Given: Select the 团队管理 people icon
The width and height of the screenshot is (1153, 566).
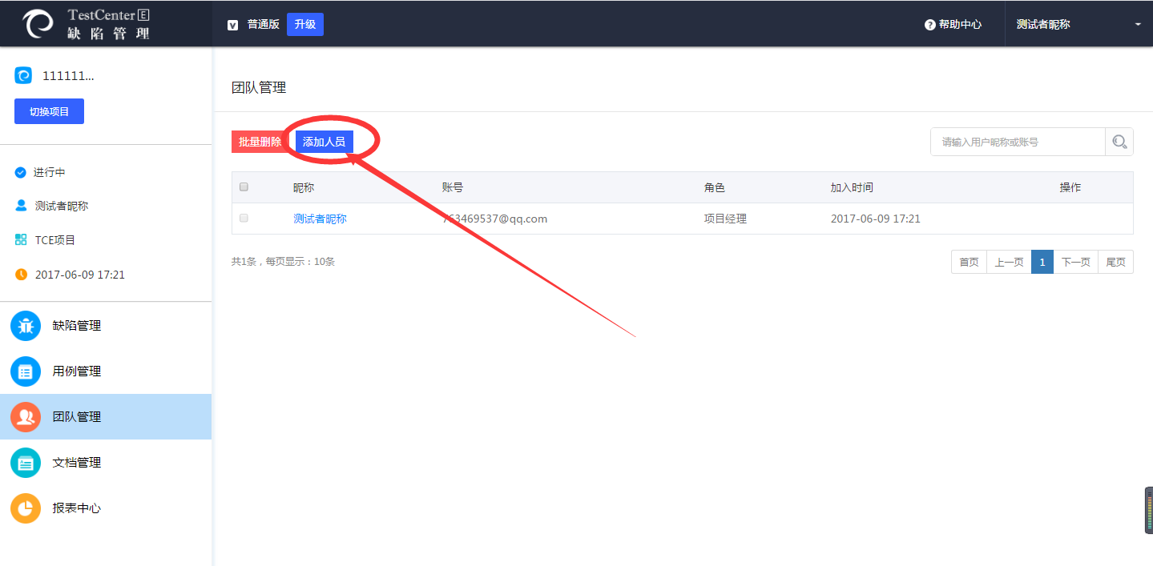Looking at the screenshot, I should click(26, 417).
